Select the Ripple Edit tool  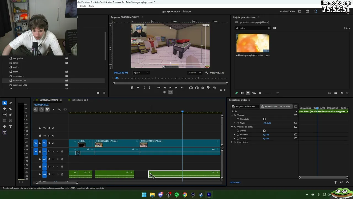(5, 109)
